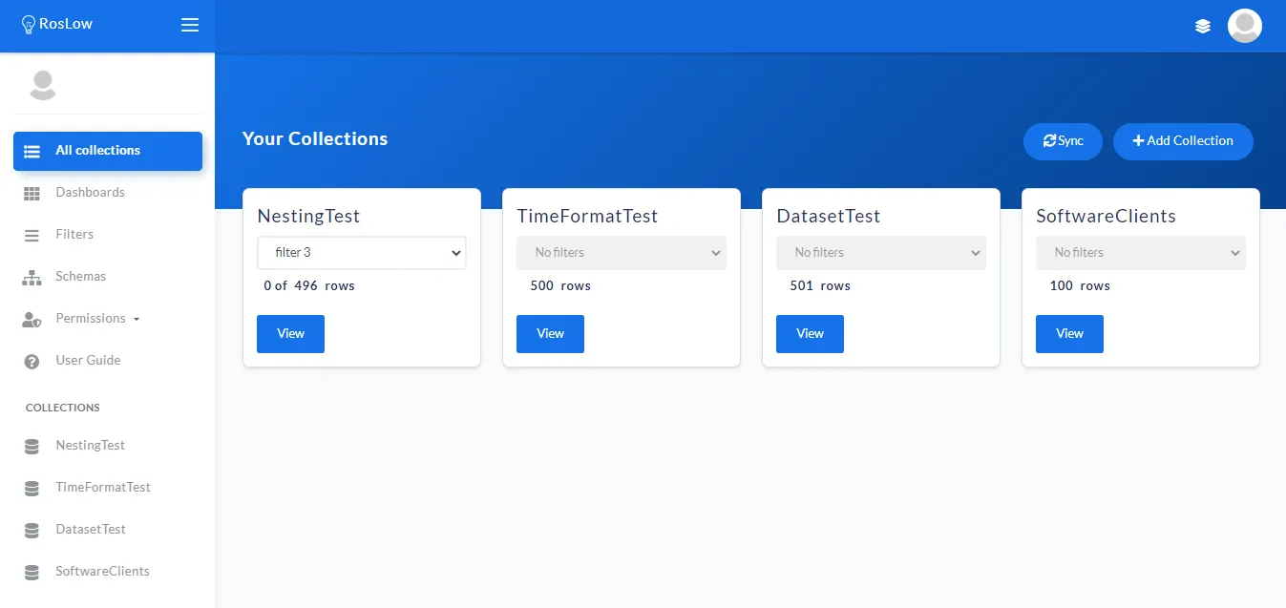Open the TimeFormatTest No filters dropdown

(x=622, y=253)
